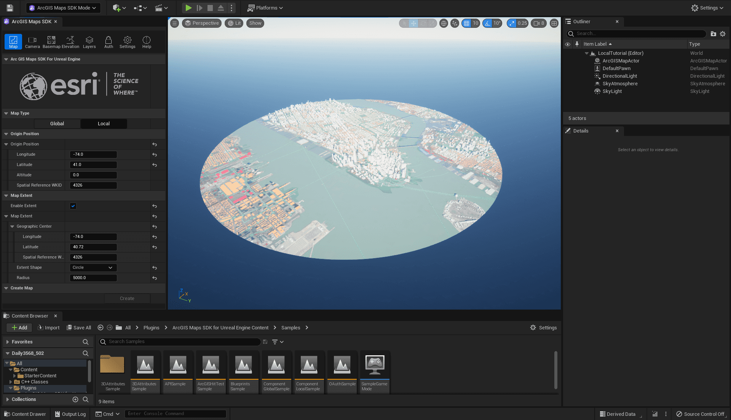731x420 pixels.
Task: Click the Radius input field
Action: [93, 278]
